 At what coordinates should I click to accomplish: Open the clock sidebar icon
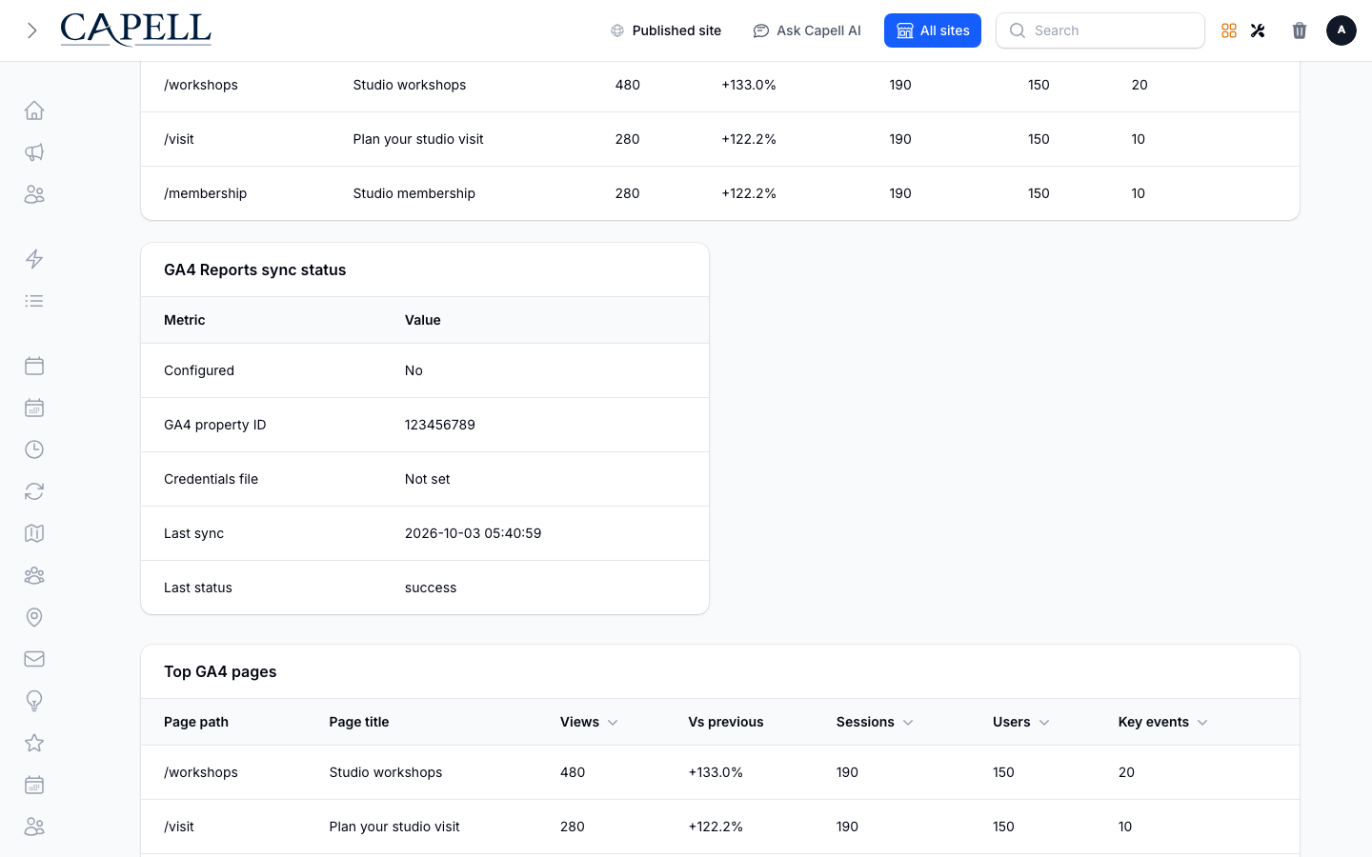pyautogui.click(x=34, y=449)
